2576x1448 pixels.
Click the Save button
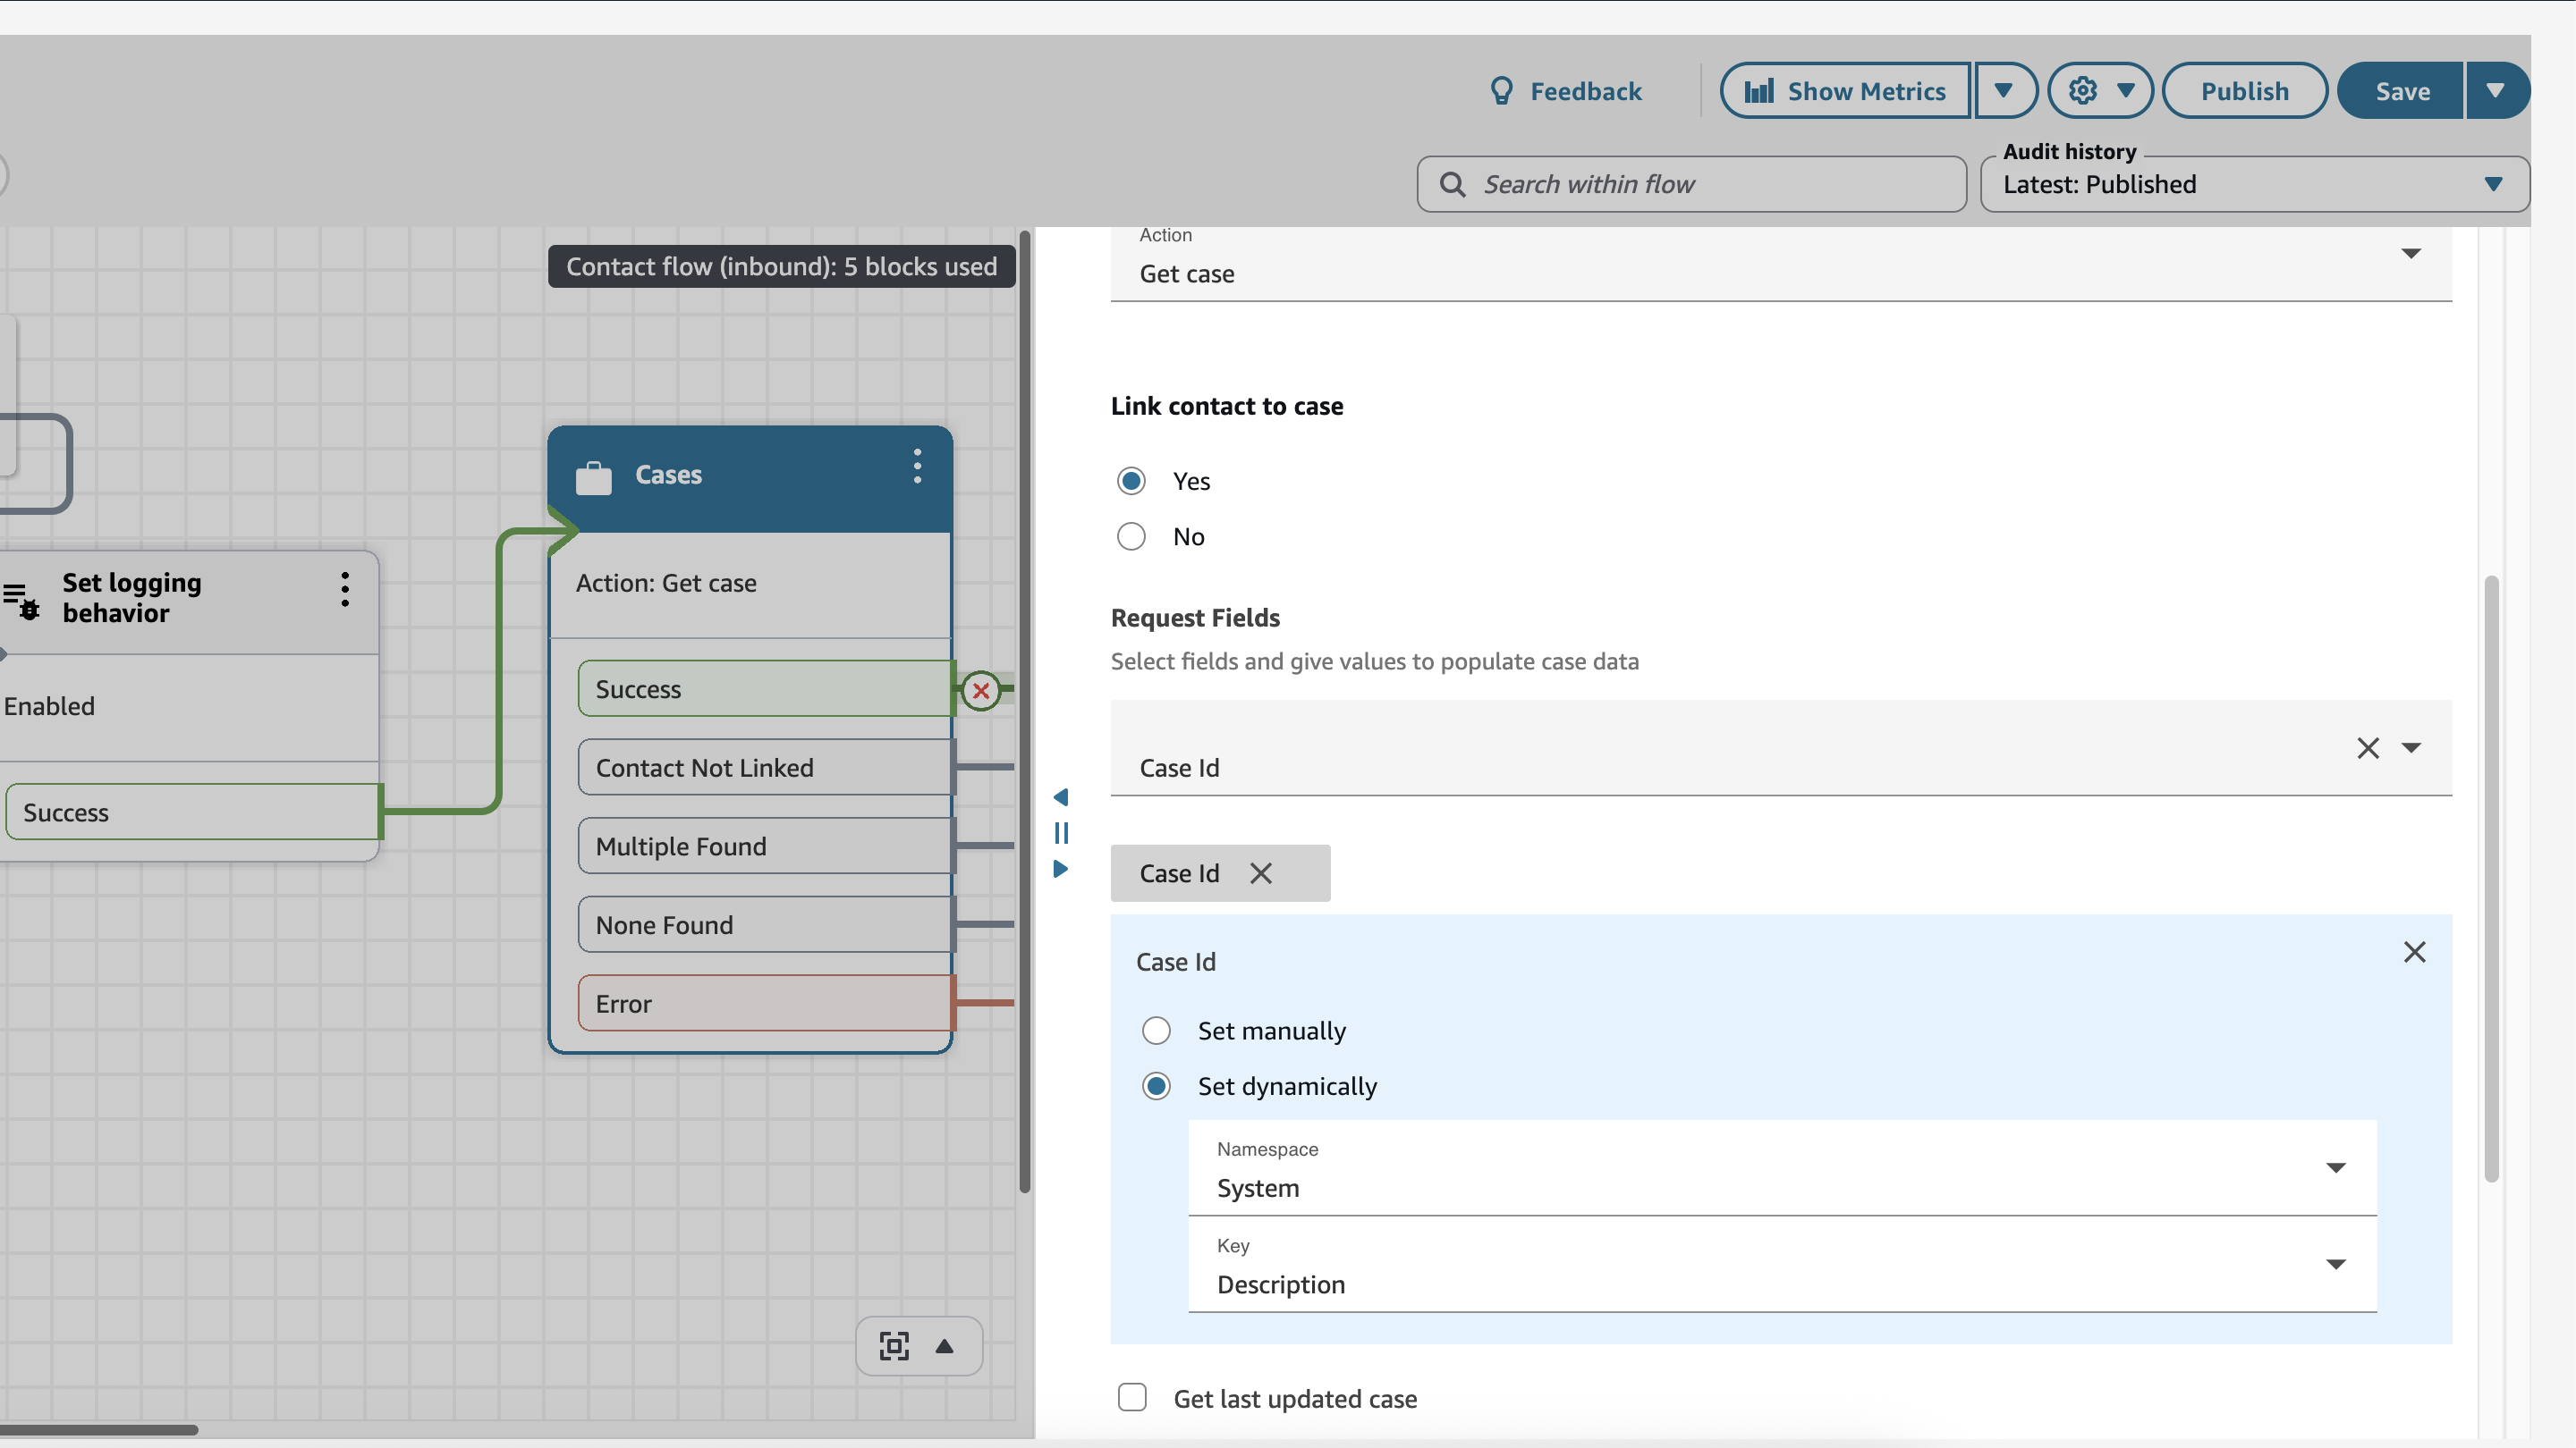coord(2401,90)
